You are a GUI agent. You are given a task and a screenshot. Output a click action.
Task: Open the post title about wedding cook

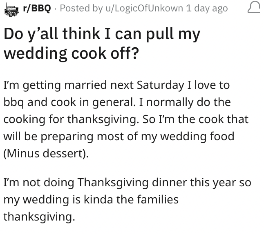102,44
